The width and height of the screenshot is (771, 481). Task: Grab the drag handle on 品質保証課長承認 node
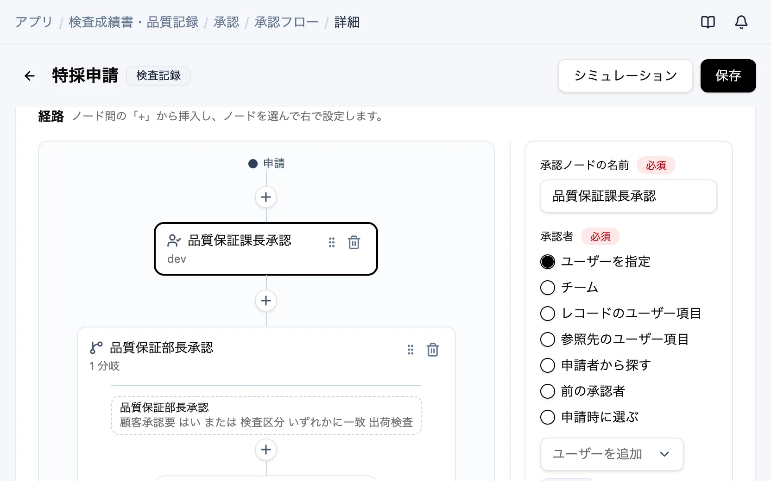click(x=332, y=242)
